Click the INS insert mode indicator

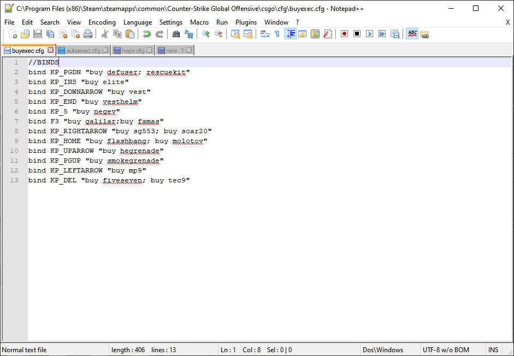coord(493,350)
